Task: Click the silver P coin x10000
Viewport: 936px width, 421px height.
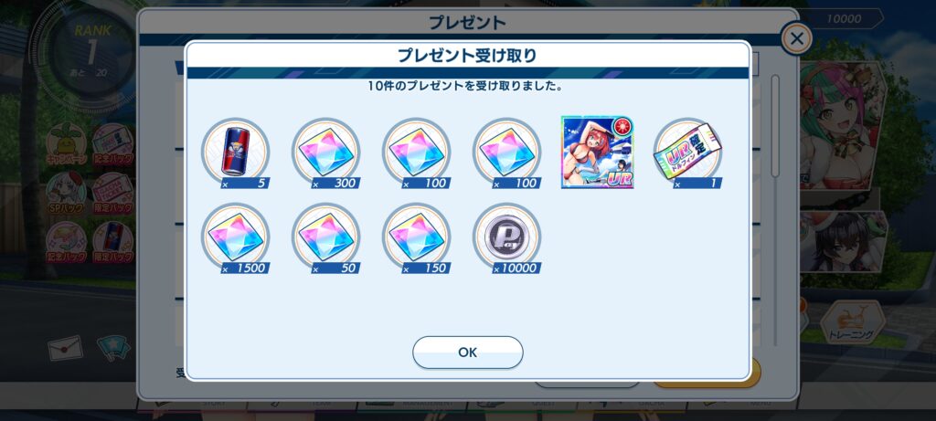Action: pyautogui.click(x=507, y=238)
